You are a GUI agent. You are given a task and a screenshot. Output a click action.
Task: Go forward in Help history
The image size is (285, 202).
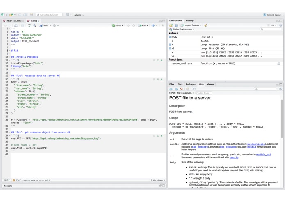pyautogui.click(x=176, y=89)
